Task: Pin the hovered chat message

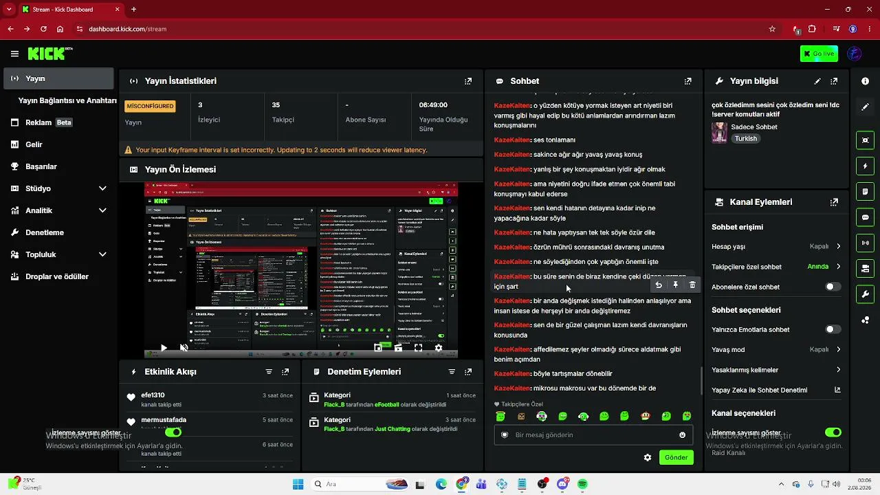Action: pos(675,285)
